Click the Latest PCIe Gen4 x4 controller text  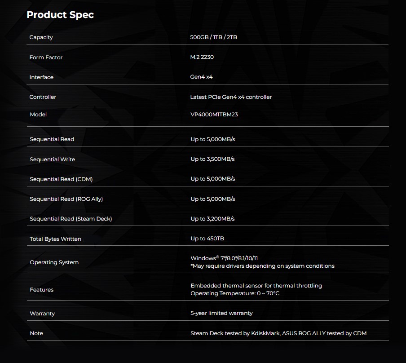(231, 97)
